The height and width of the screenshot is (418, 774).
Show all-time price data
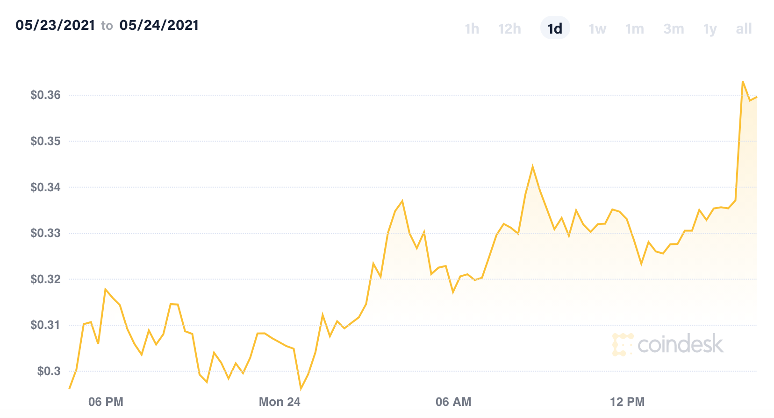pyautogui.click(x=744, y=28)
